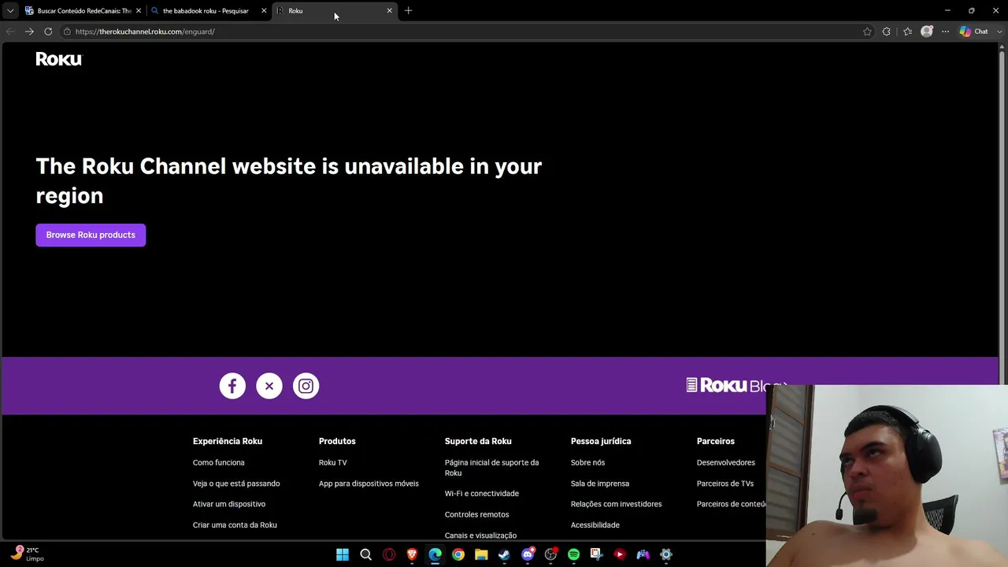
Task: Open OBS Studio from the taskbar
Action: click(551, 554)
